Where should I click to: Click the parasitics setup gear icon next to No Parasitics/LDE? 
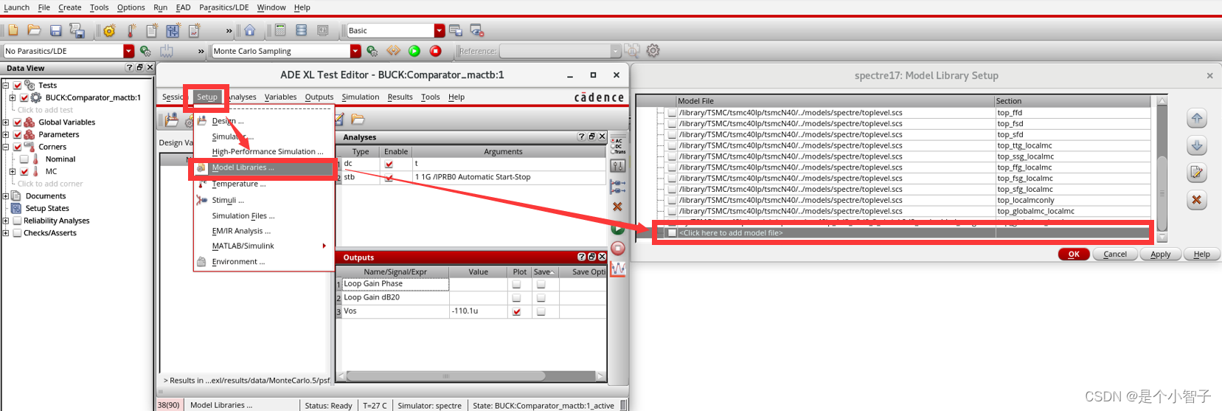click(145, 51)
